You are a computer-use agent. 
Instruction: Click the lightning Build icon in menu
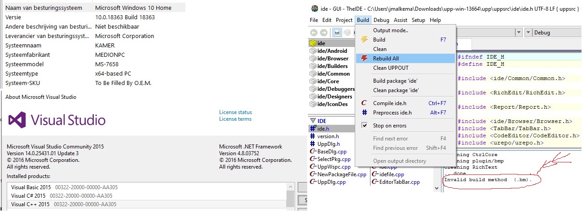[x=365, y=39]
